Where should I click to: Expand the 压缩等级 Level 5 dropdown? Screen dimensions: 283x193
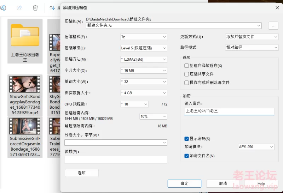(x=143, y=48)
